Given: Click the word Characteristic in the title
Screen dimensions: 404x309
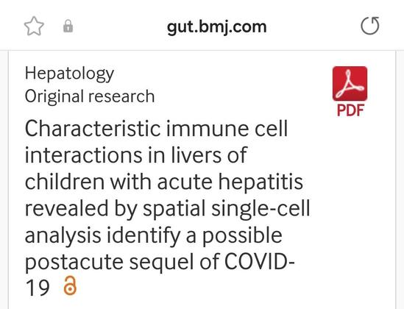Looking at the screenshot, I should tap(93, 128).
